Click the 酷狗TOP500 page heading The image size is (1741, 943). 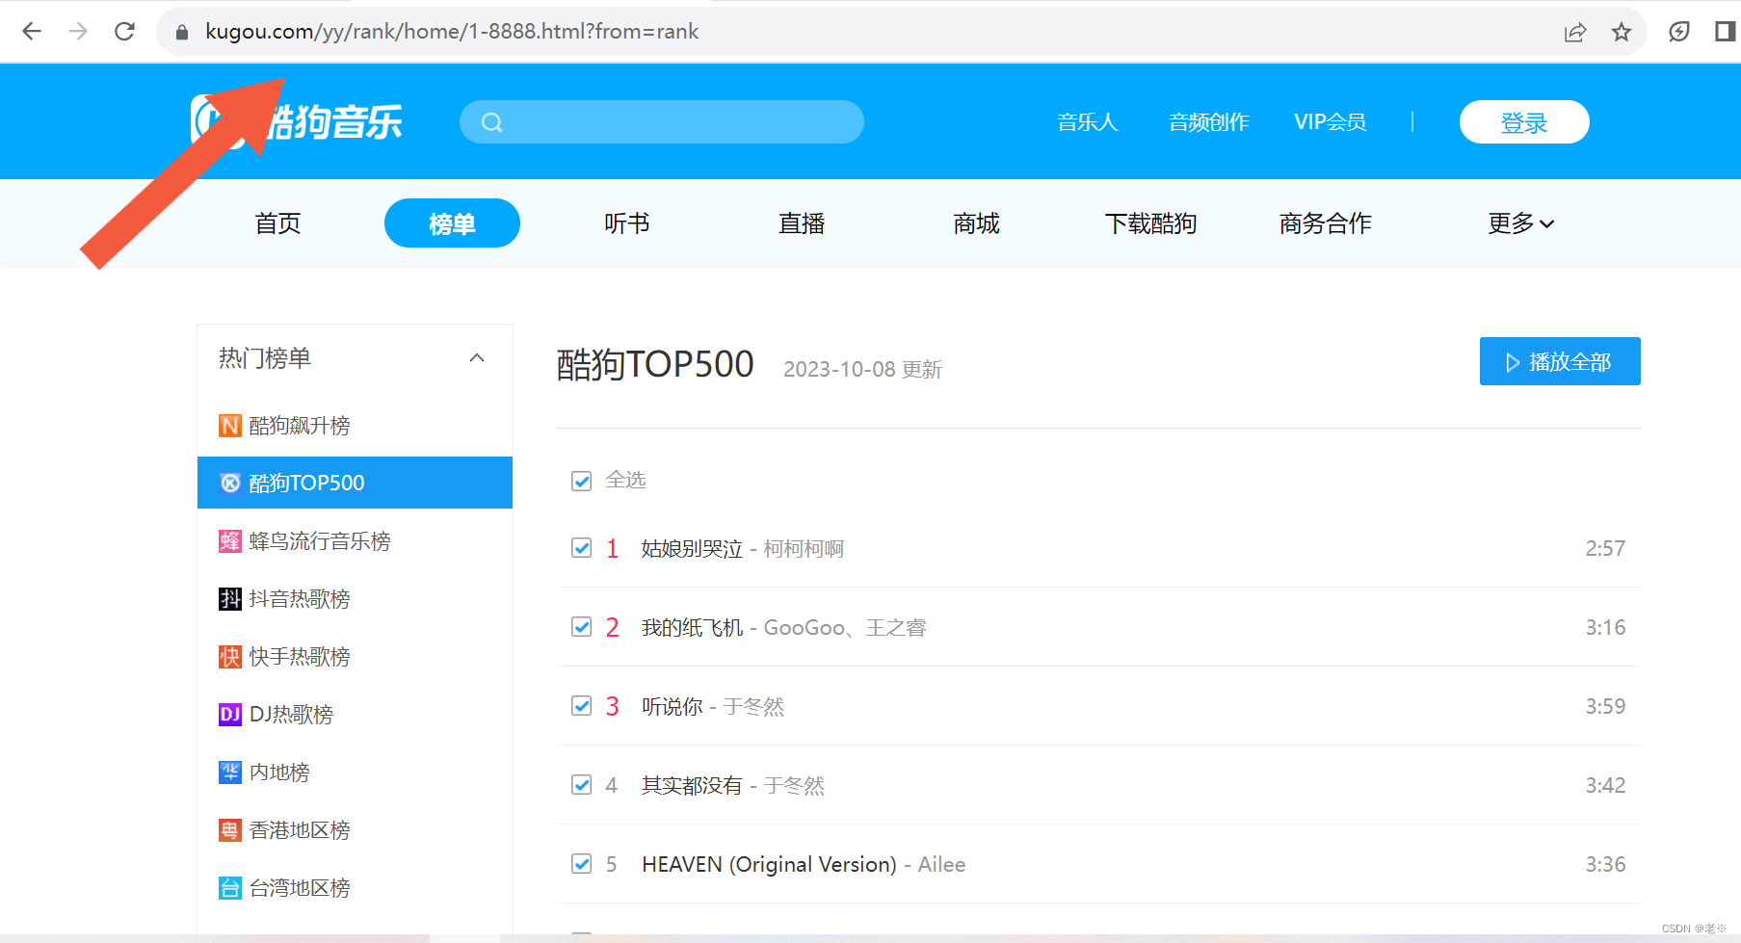coord(655,365)
